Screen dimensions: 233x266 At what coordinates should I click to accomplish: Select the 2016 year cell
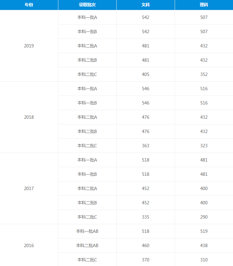point(29,245)
